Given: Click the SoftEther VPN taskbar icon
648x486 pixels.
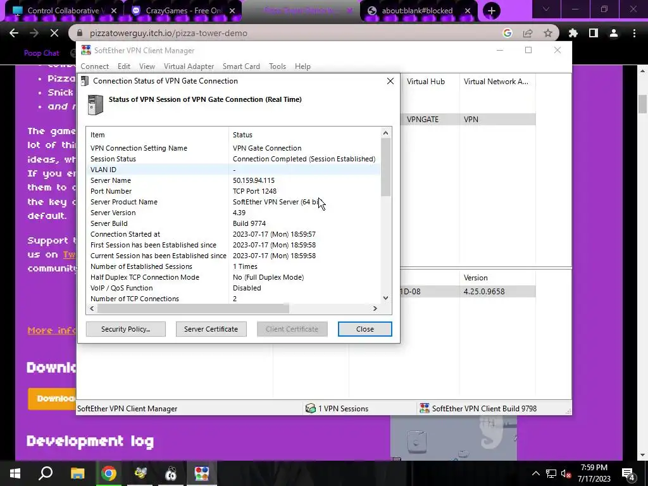Looking at the screenshot, I should tap(202, 473).
